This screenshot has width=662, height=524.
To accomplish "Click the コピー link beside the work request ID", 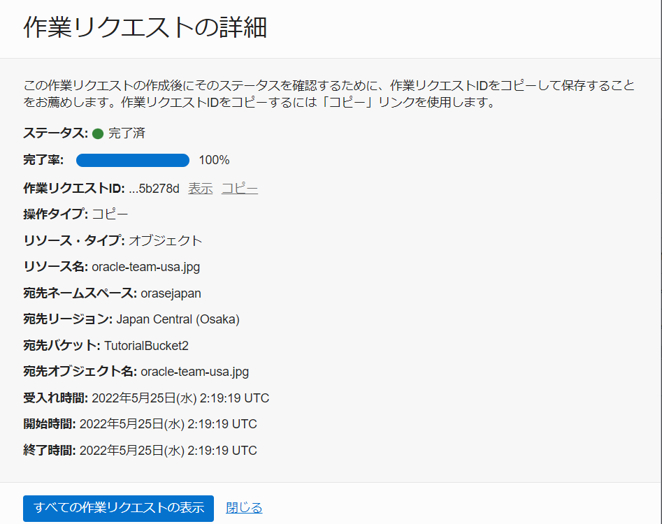I will (x=240, y=189).
